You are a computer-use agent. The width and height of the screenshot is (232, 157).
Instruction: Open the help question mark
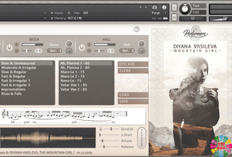pos(137,29)
